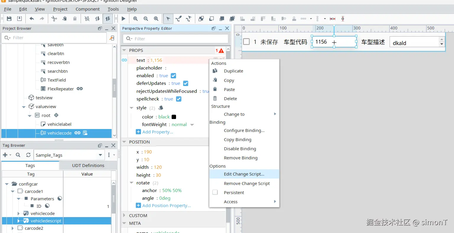The height and width of the screenshot is (233, 454).
Task: Click the double dark-squares arrange icon
Action: click(232, 19)
